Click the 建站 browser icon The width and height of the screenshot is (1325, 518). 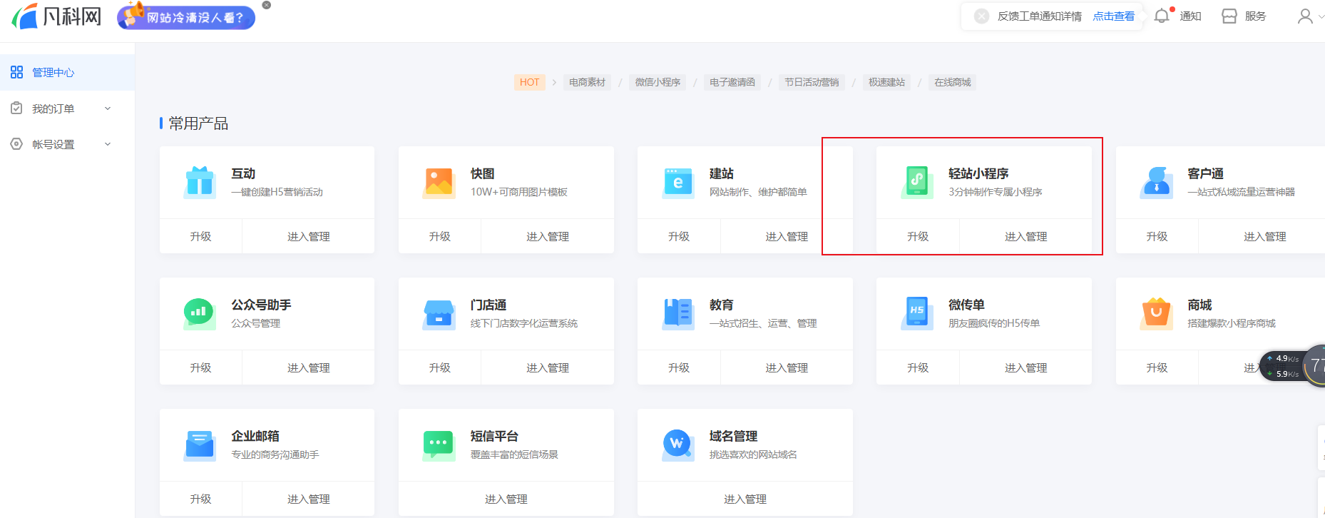pyautogui.click(x=677, y=182)
